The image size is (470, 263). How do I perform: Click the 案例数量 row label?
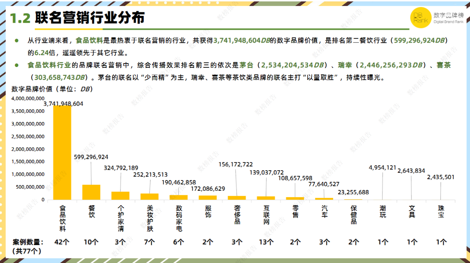(x=28, y=242)
